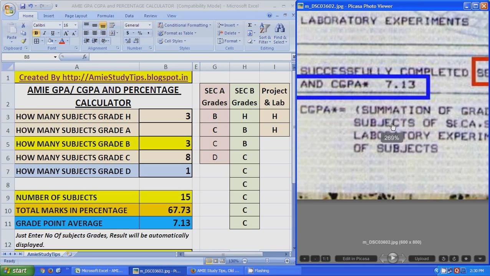Undo the last action in Excel
The image size is (490, 276).
(x=31, y=6)
